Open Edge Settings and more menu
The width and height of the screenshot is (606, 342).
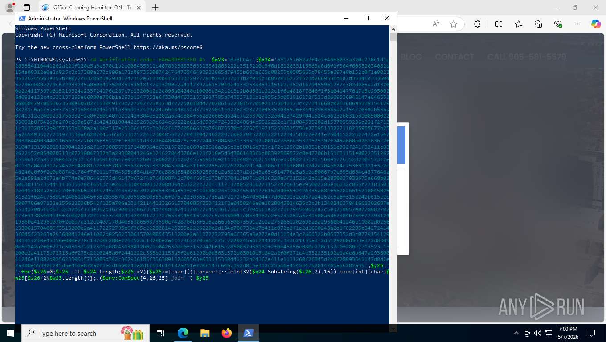[x=577, y=24]
